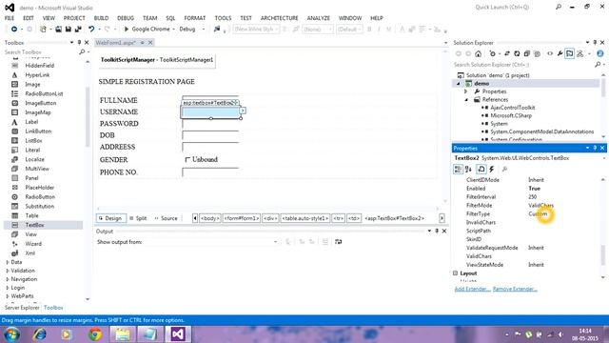Click the Undo toolbar icon
This screenshot has width=609, height=343.
click(x=91, y=30)
